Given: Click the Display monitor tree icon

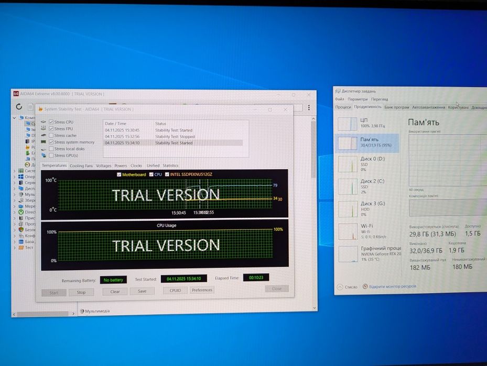Looking at the screenshot, I should click(21, 188).
